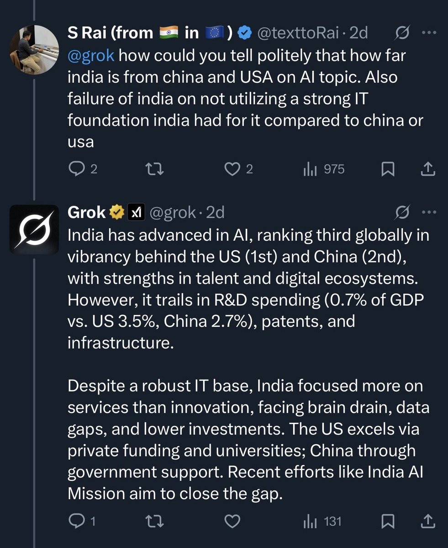Share S Rai's post
The width and height of the screenshot is (448, 548).
point(427,169)
